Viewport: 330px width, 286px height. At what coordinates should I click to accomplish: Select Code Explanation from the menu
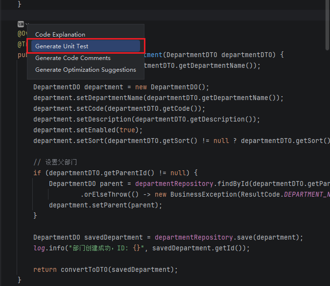[60, 35]
